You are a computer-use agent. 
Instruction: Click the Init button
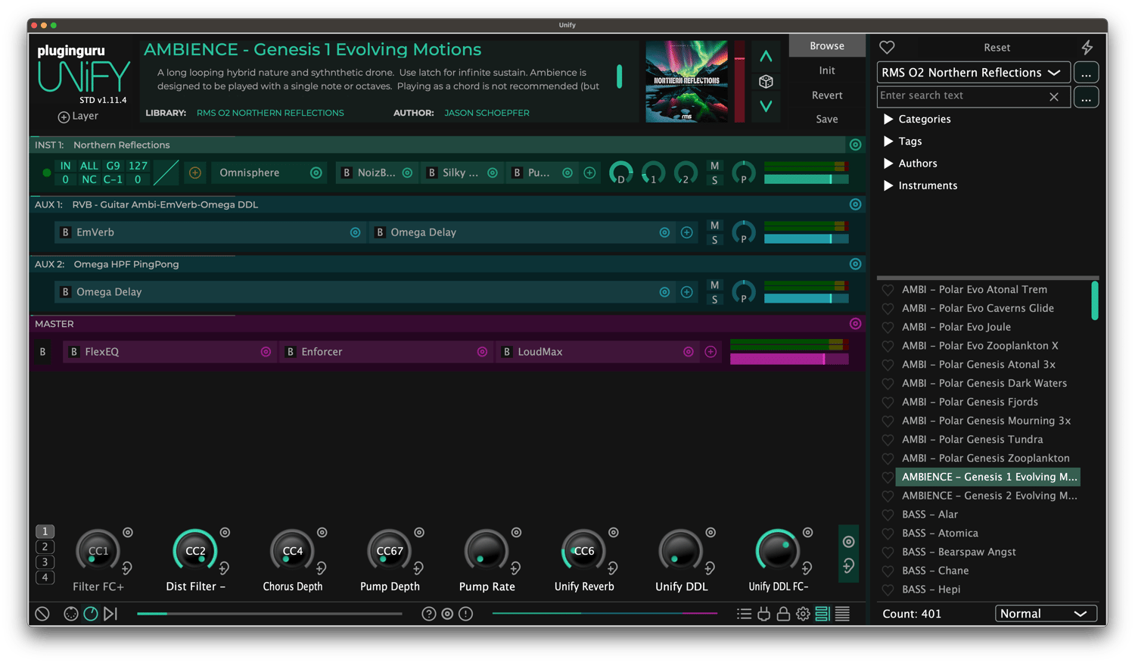tap(827, 70)
